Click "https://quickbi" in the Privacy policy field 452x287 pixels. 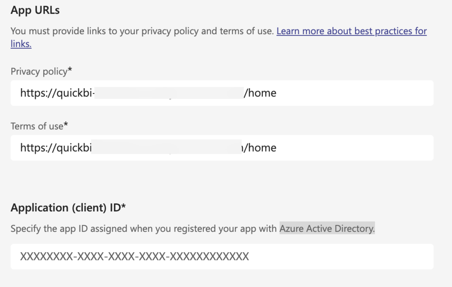tap(56, 93)
